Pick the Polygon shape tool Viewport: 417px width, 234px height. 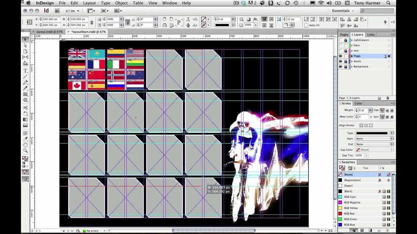pos(25,100)
